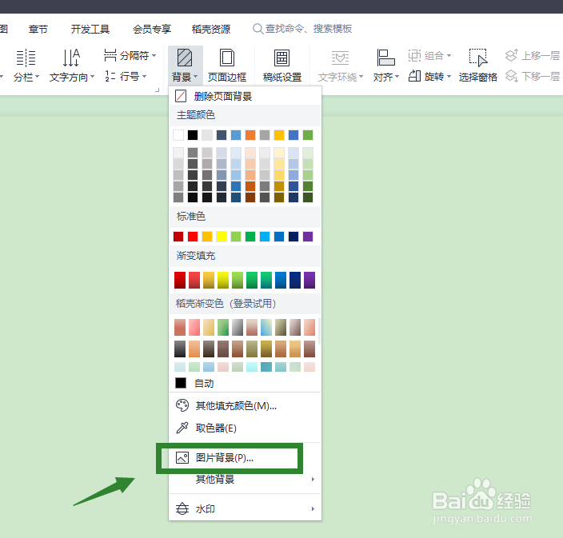Switch to the 稻壳资源 tab

211,29
